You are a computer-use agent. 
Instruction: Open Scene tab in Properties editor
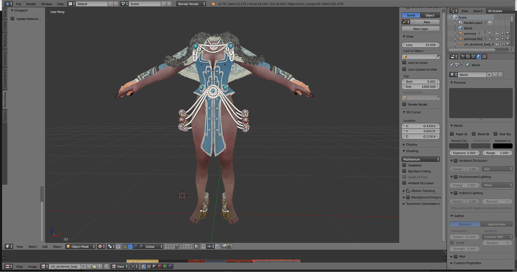[x=473, y=57]
